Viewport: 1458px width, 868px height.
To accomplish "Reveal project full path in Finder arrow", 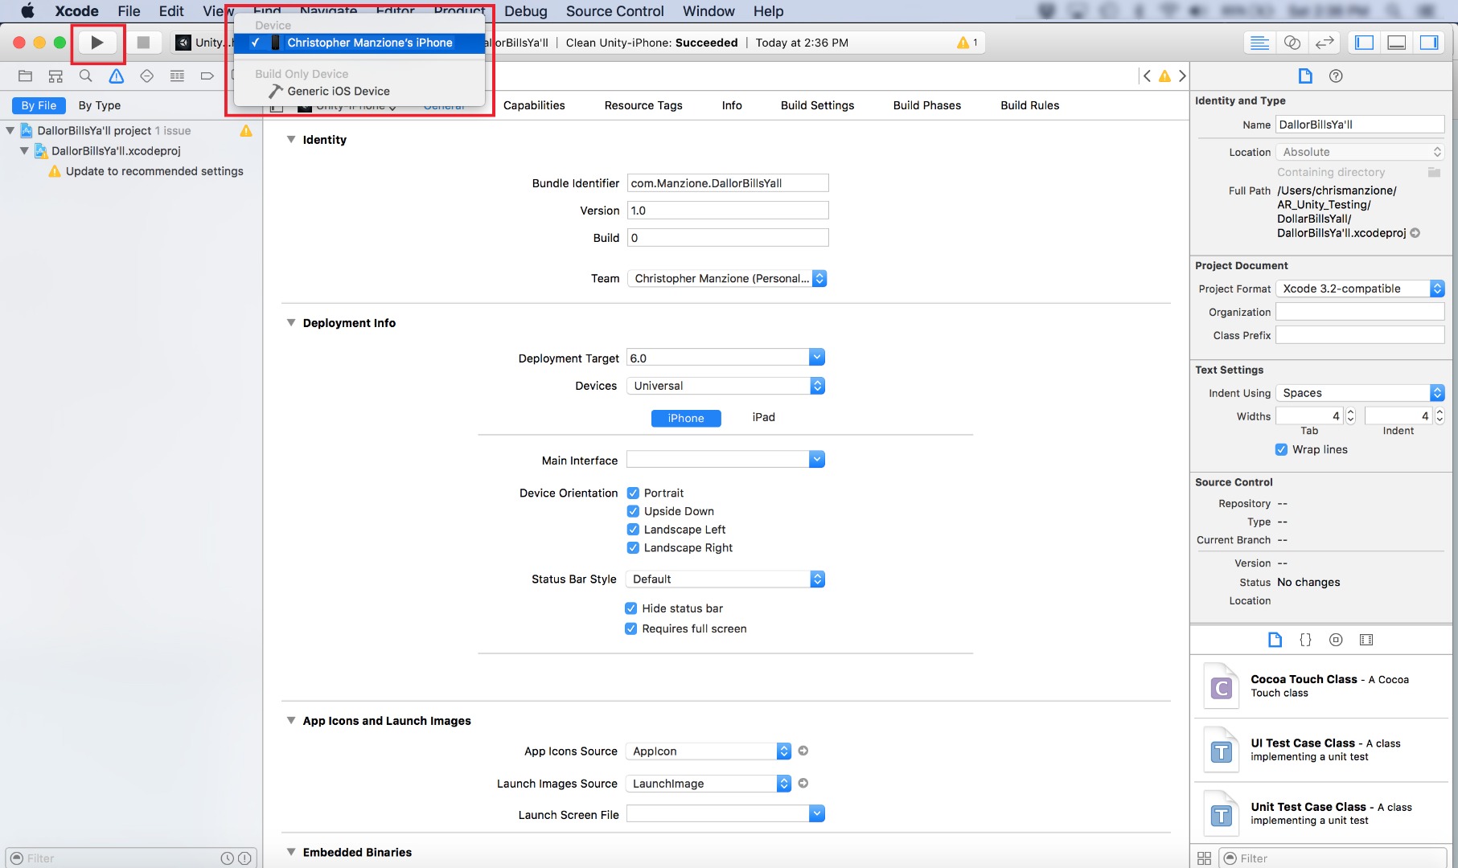I will pyautogui.click(x=1415, y=233).
